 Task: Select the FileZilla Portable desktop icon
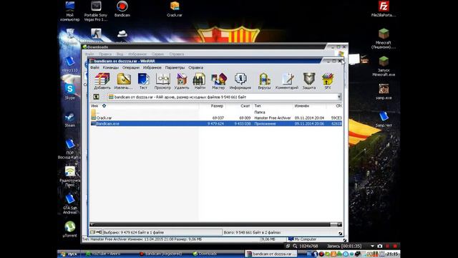384,9
